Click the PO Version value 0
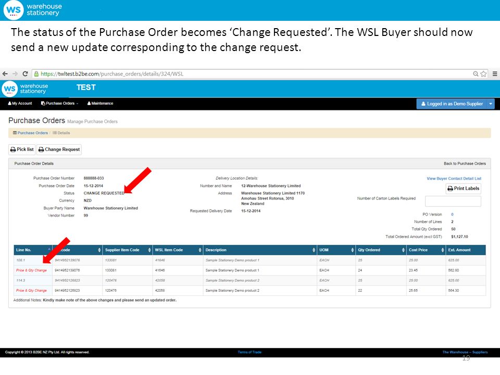The height and width of the screenshot is (375, 500). coord(452,215)
